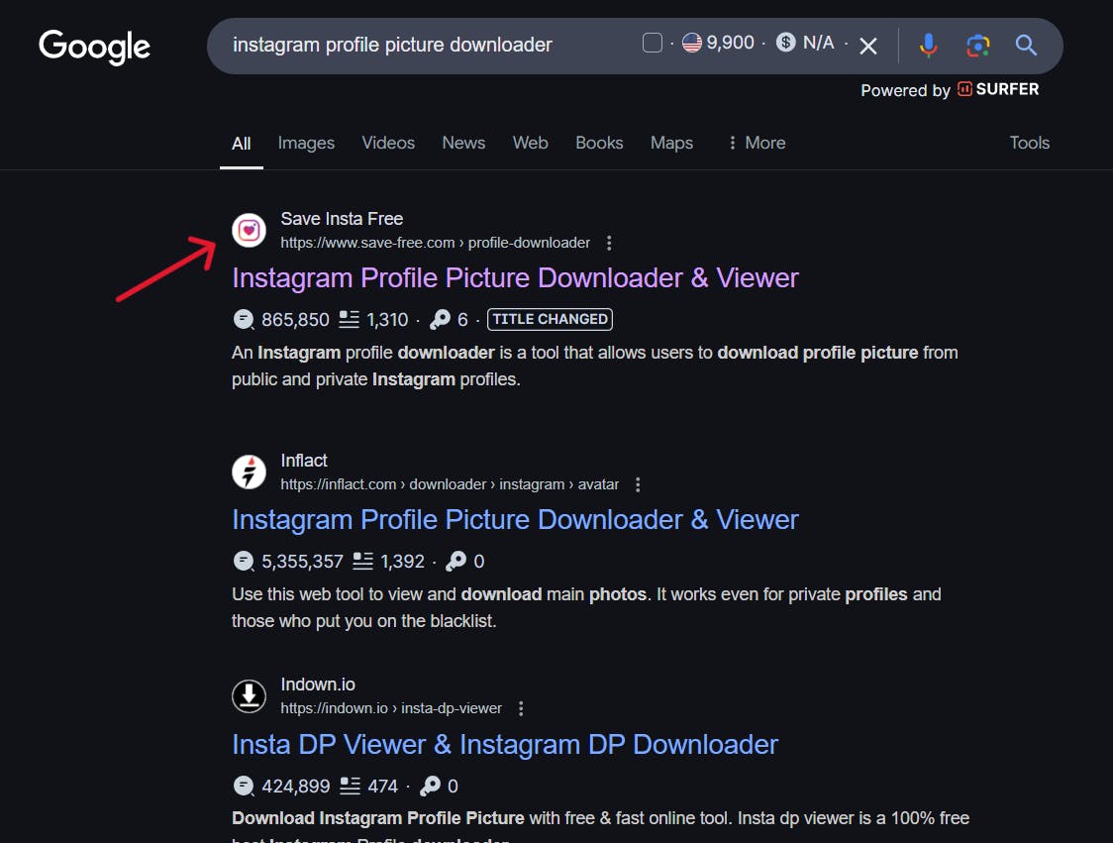Click the 5,355,357 traffic value

302,562
